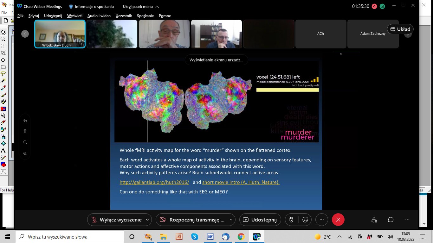Open the short movie intro link

(x=241, y=182)
